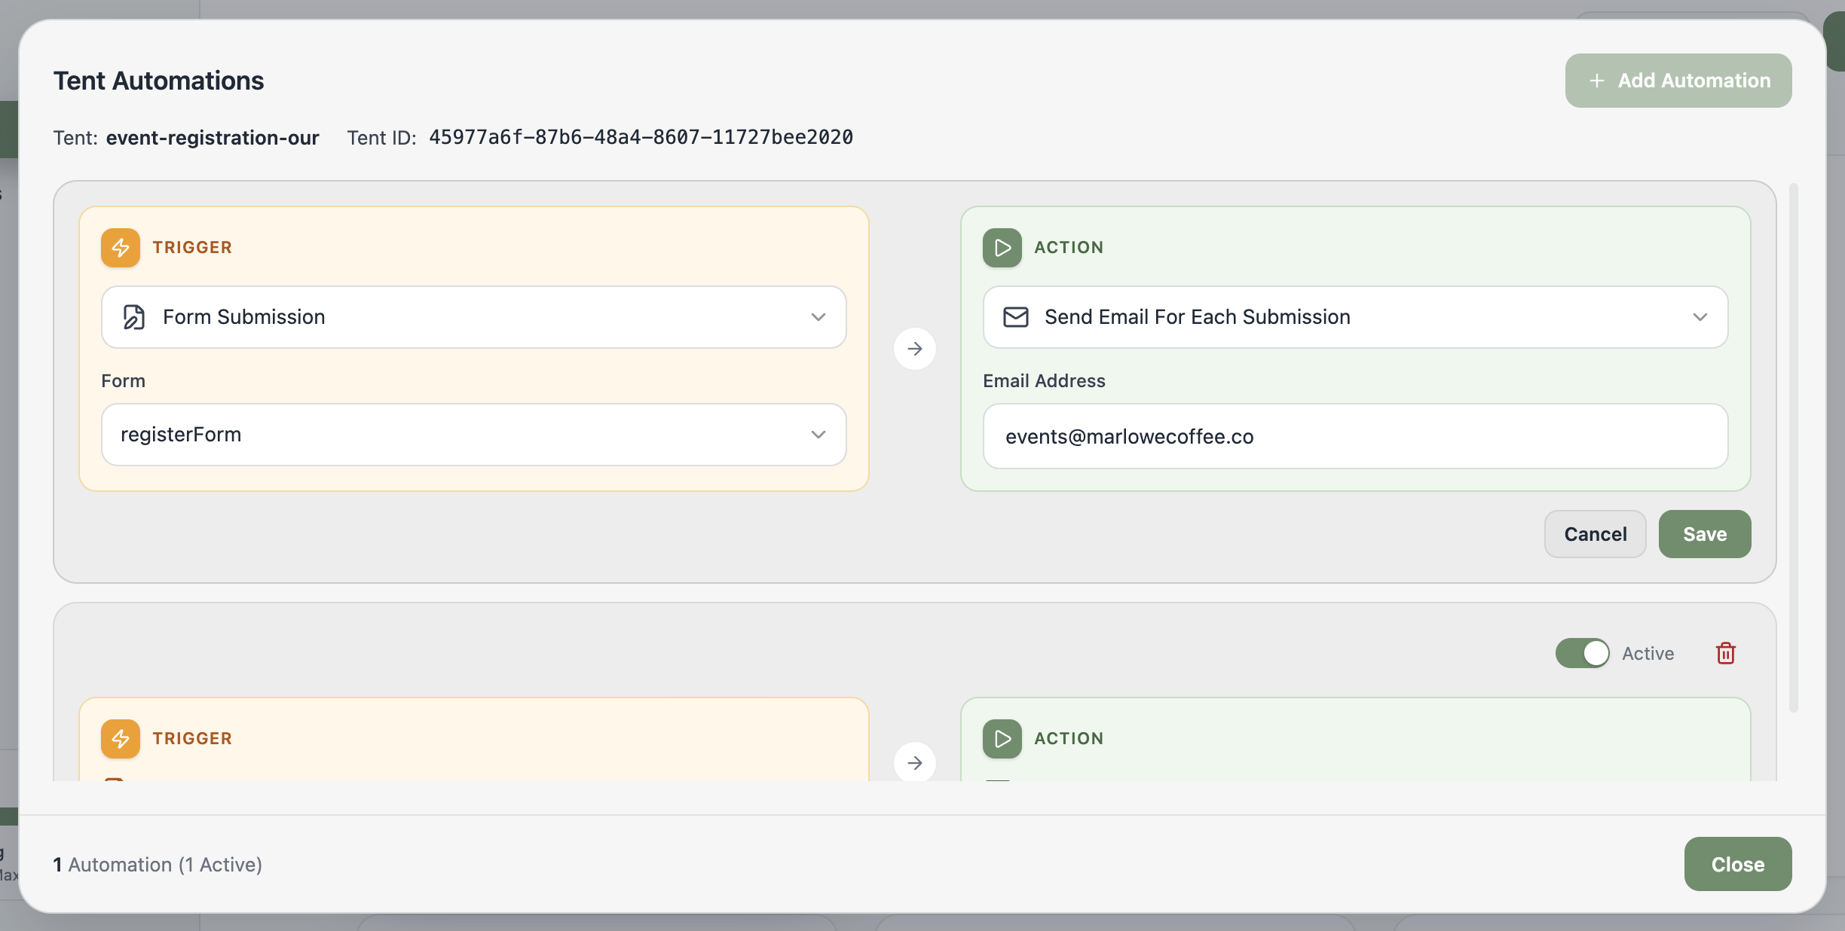Delete the second automation with trash icon
Screen dimensions: 1845x931
(x=1726, y=653)
